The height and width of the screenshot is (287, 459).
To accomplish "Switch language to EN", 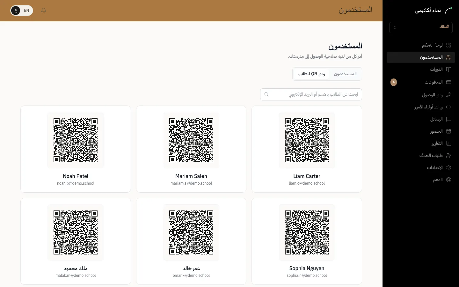I will (x=26, y=11).
